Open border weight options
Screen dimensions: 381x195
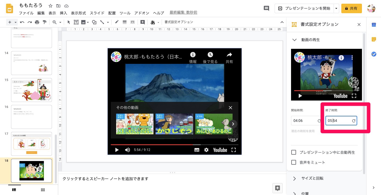[x=125, y=22]
